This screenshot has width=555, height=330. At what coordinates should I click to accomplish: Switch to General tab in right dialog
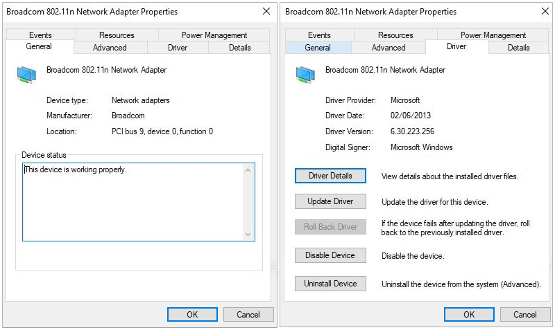(x=318, y=48)
